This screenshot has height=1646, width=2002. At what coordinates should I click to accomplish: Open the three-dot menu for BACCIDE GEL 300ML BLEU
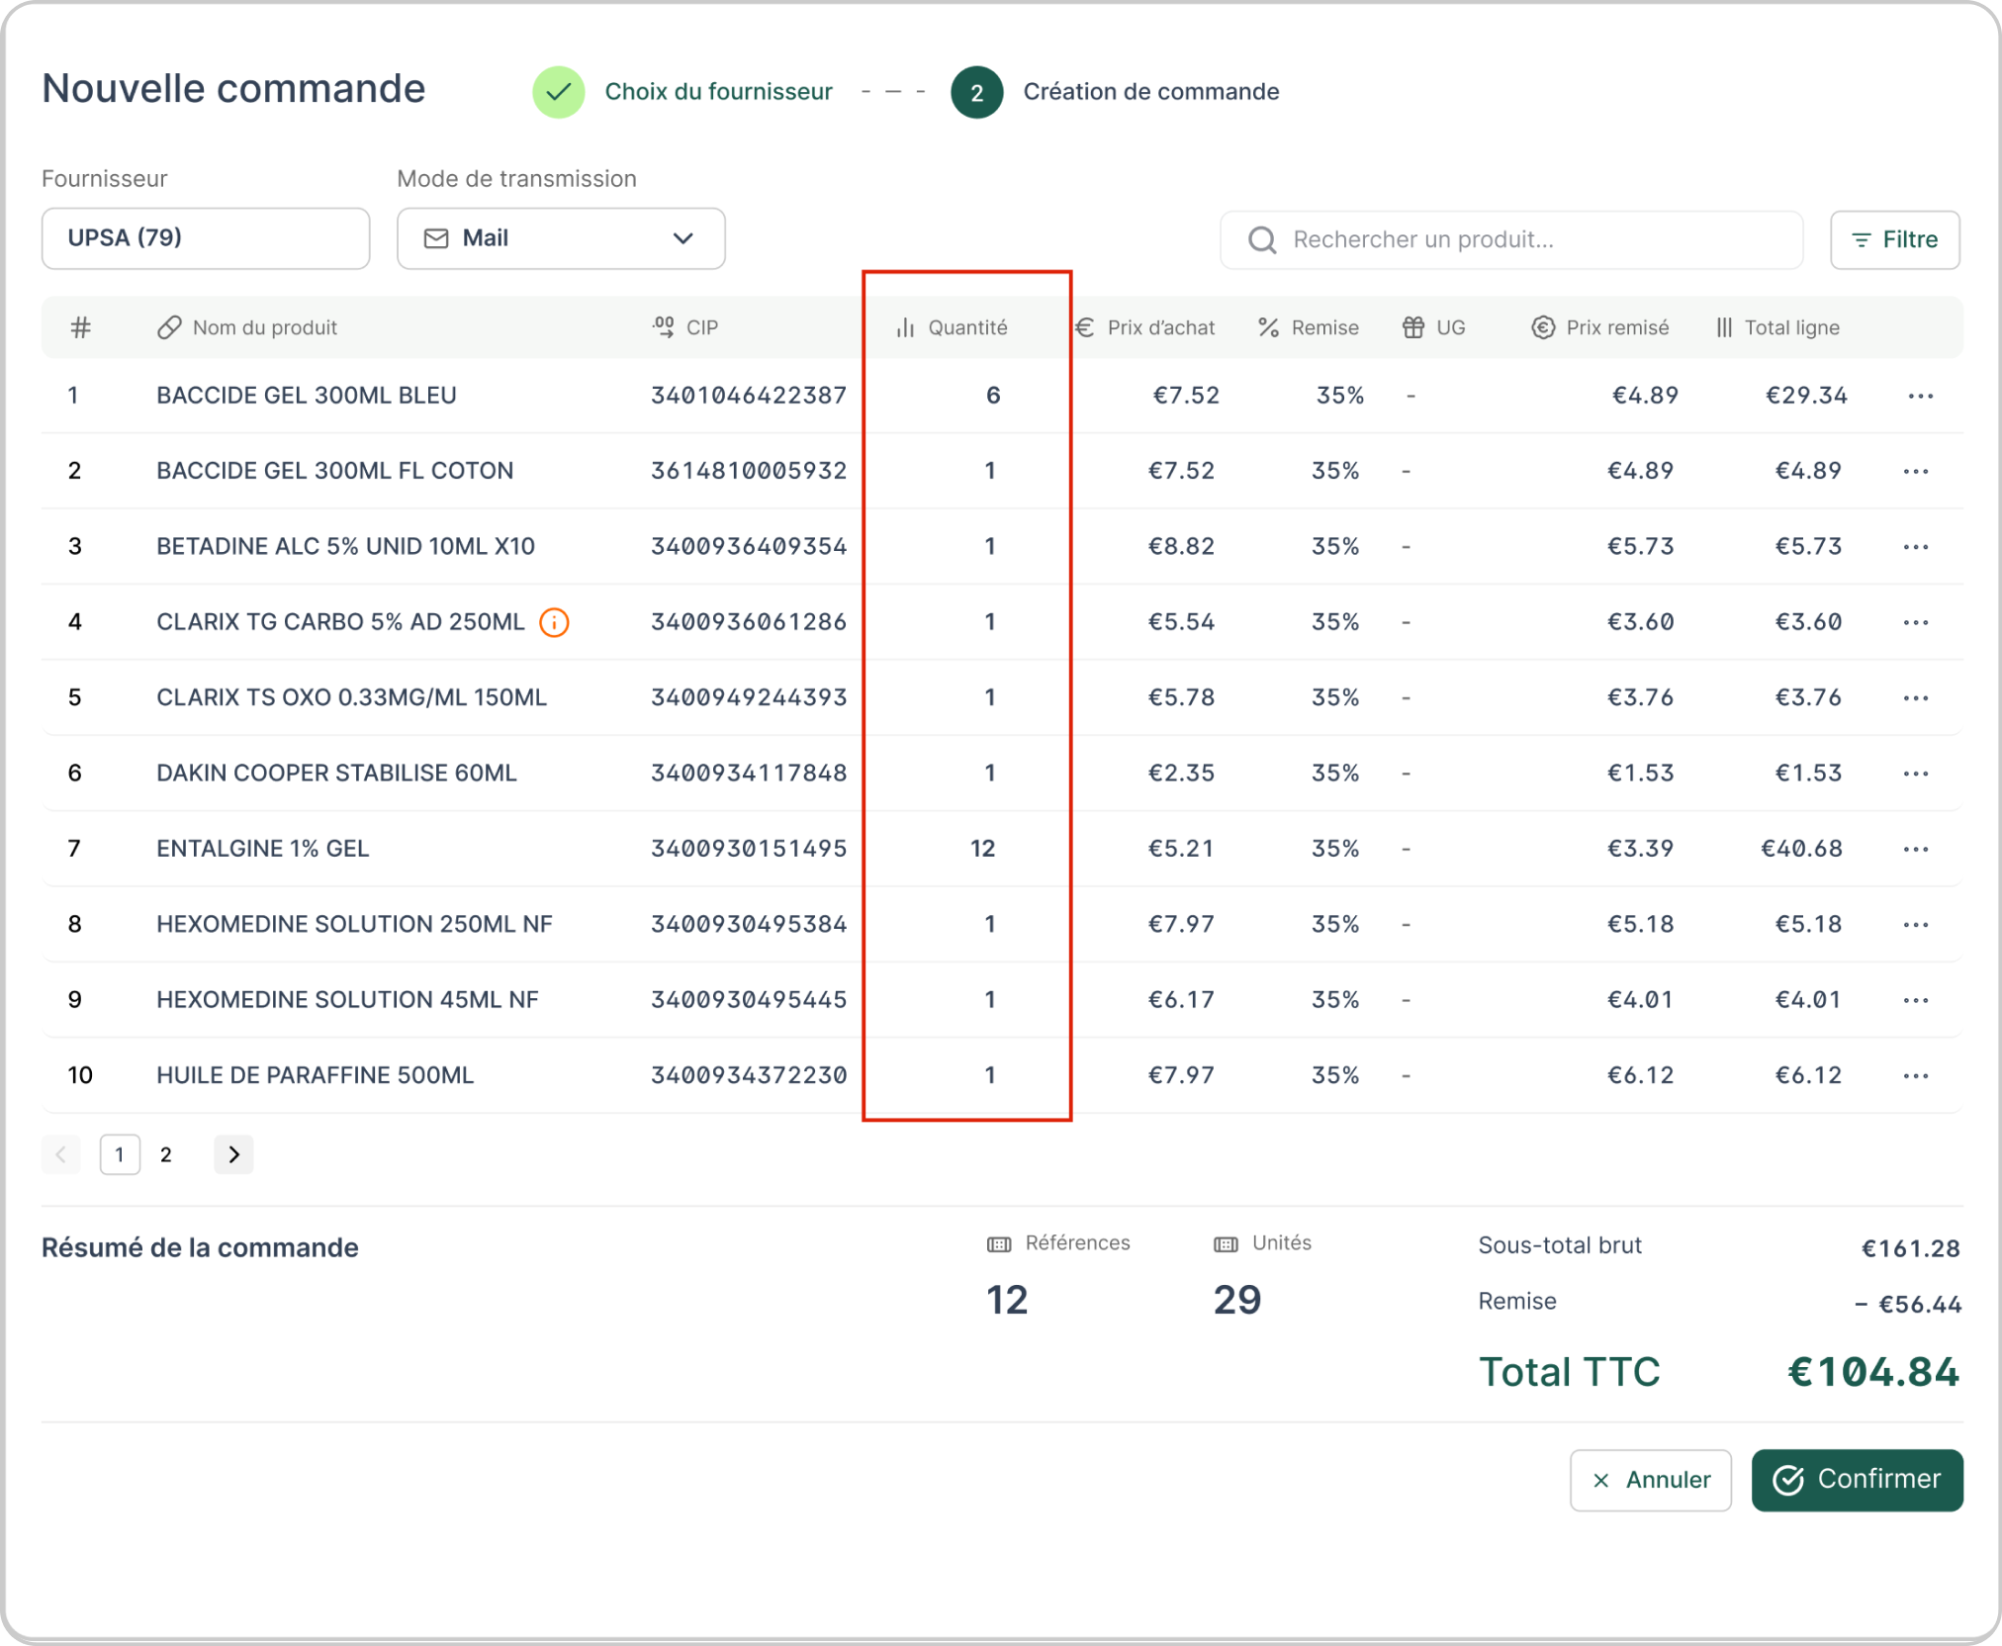pyautogui.click(x=1920, y=396)
